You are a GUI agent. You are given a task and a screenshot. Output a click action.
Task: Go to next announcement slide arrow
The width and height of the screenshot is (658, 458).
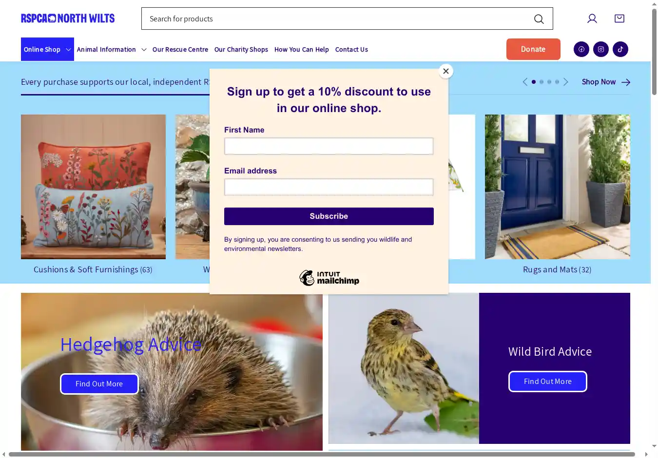click(566, 82)
